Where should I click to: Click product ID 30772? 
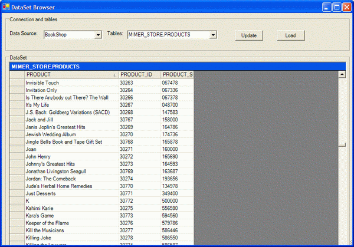139,201
